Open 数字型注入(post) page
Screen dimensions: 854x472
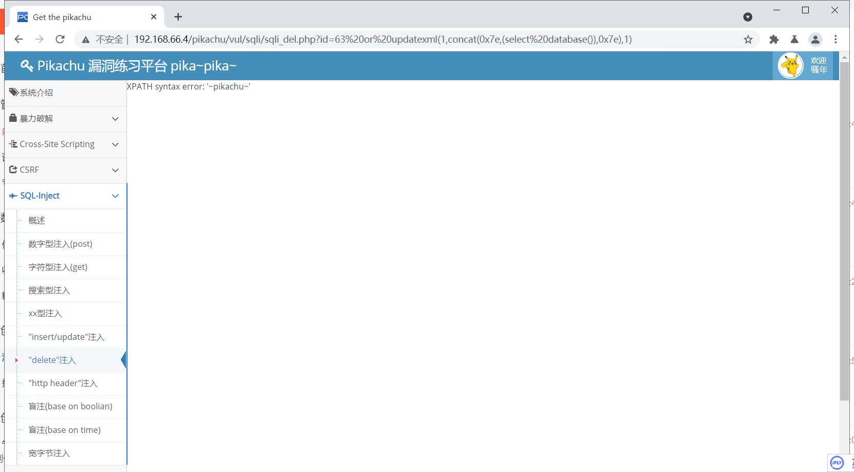coord(60,244)
